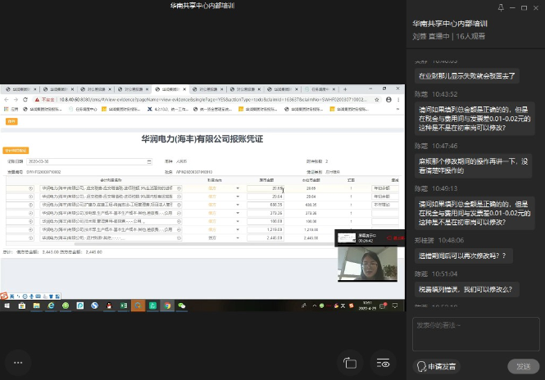Click the 发送 send button
The height and width of the screenshot is (380, 545).
coord(524,366)
